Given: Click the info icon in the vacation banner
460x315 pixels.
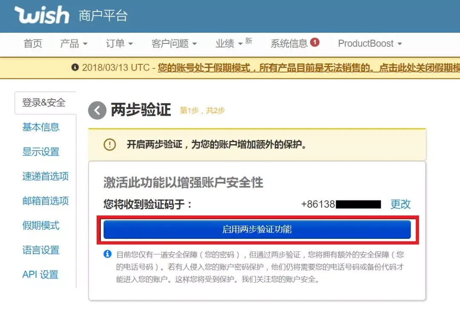Looking at the screenshot, I should pos(75,67).
